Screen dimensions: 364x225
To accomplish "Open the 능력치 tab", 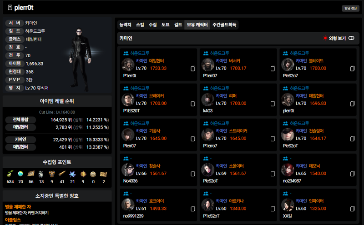I will pyautogui.click(x=126, y=25).
